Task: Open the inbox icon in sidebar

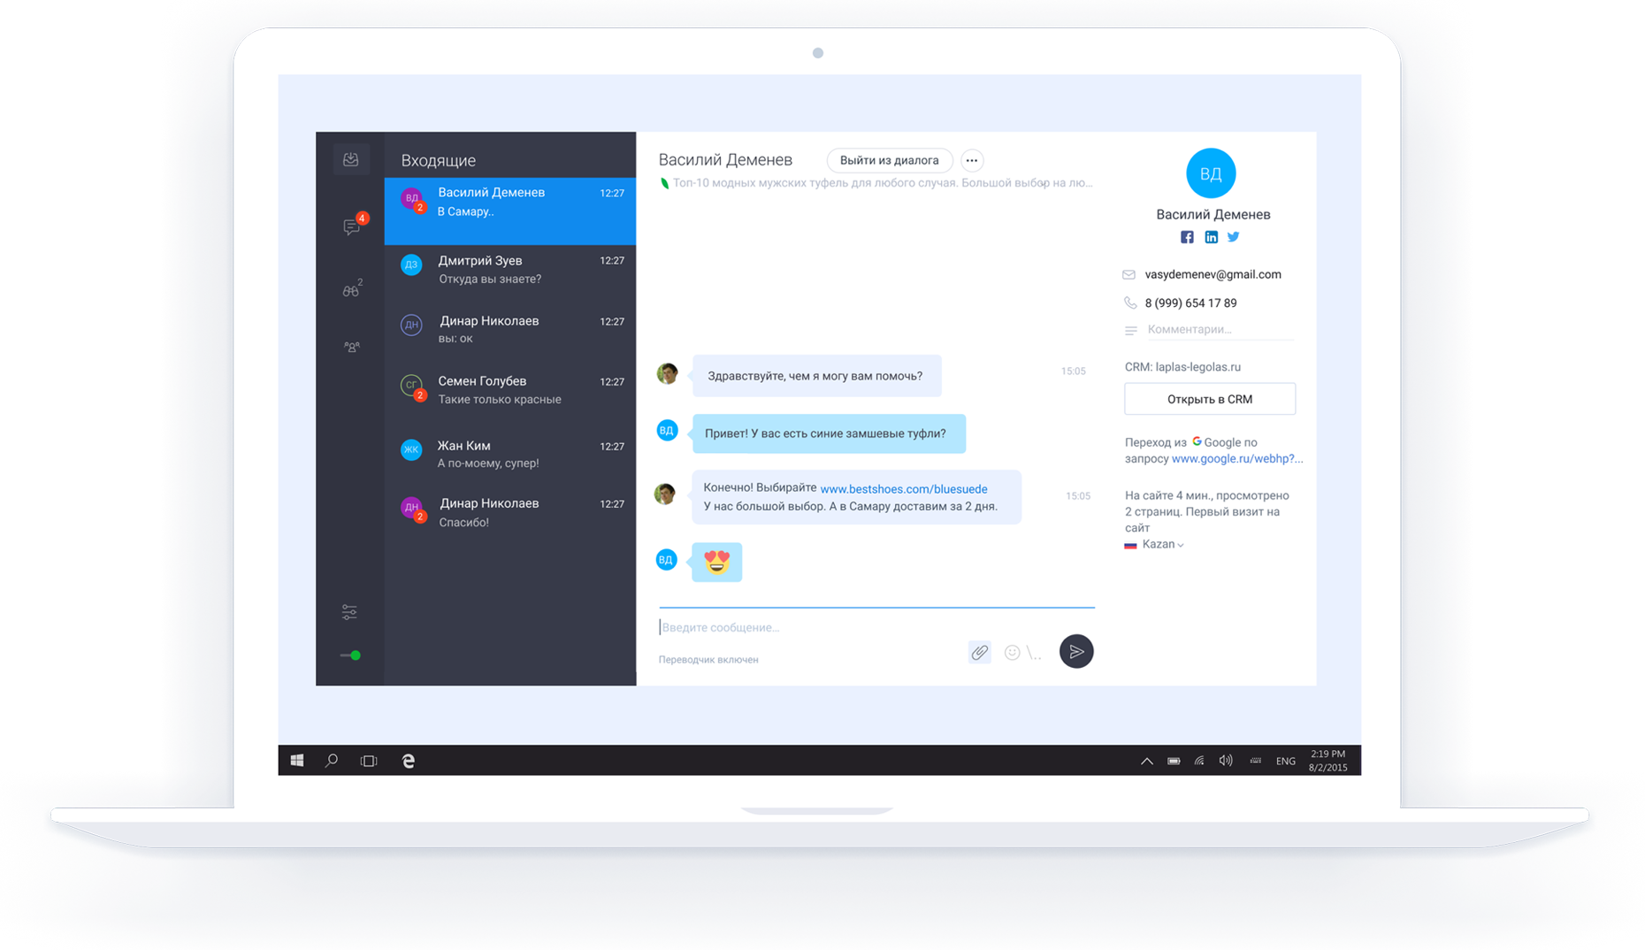Action: pyautogui.click(x=351, y=160)
